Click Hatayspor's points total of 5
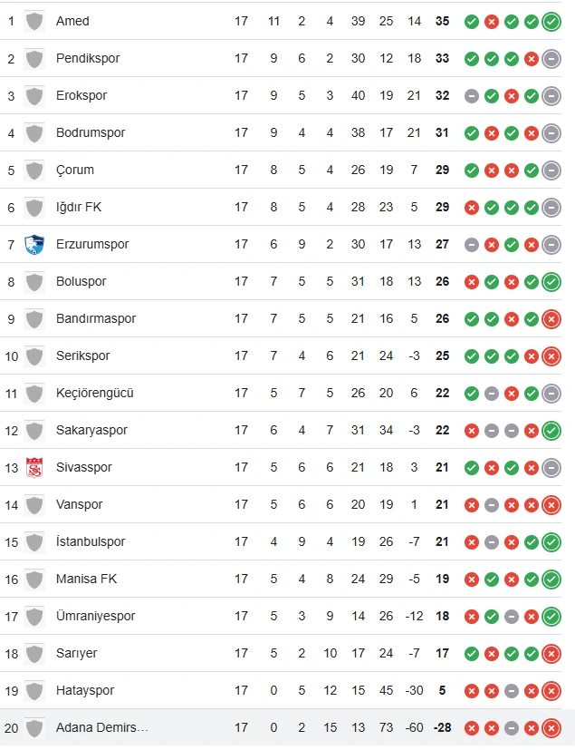 442,690
